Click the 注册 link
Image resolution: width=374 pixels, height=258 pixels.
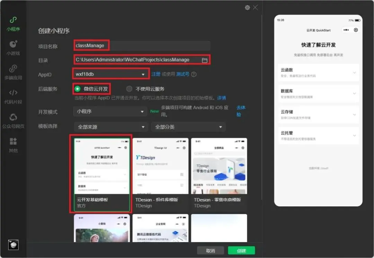(x=156, y=74)
